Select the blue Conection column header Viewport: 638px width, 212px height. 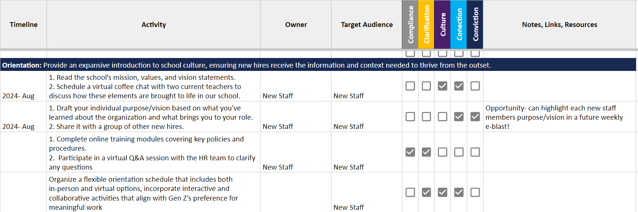click(459, 24)
